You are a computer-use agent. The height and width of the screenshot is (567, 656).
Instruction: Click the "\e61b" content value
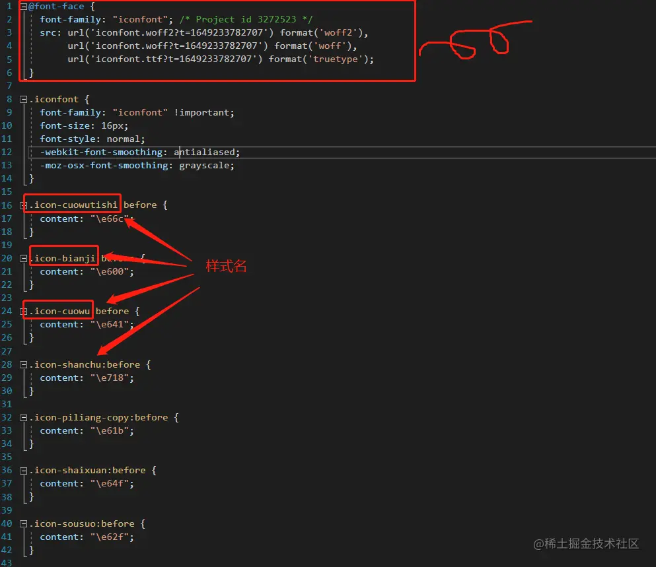109,430
